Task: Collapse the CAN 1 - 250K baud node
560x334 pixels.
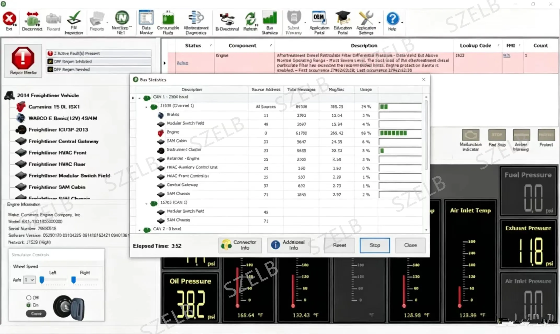Action: 140,98
